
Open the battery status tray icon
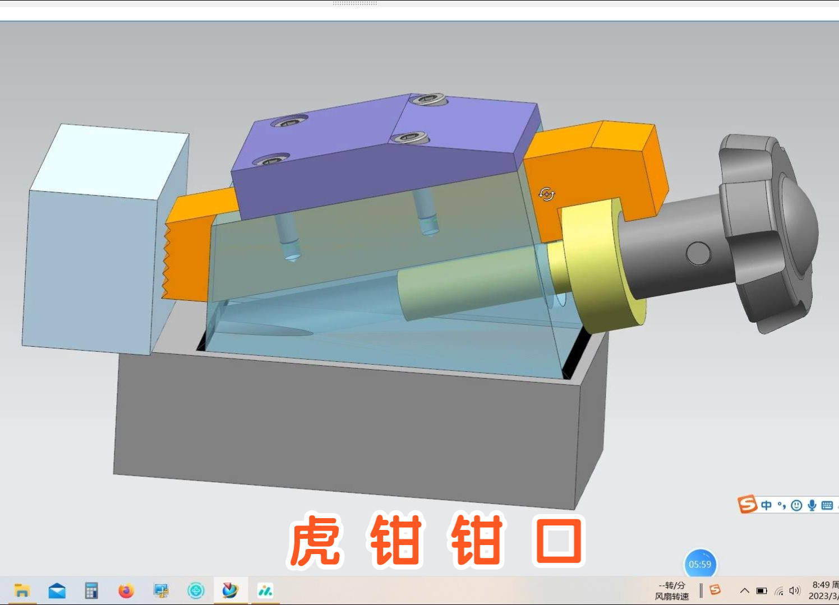[x=762, y=590]
